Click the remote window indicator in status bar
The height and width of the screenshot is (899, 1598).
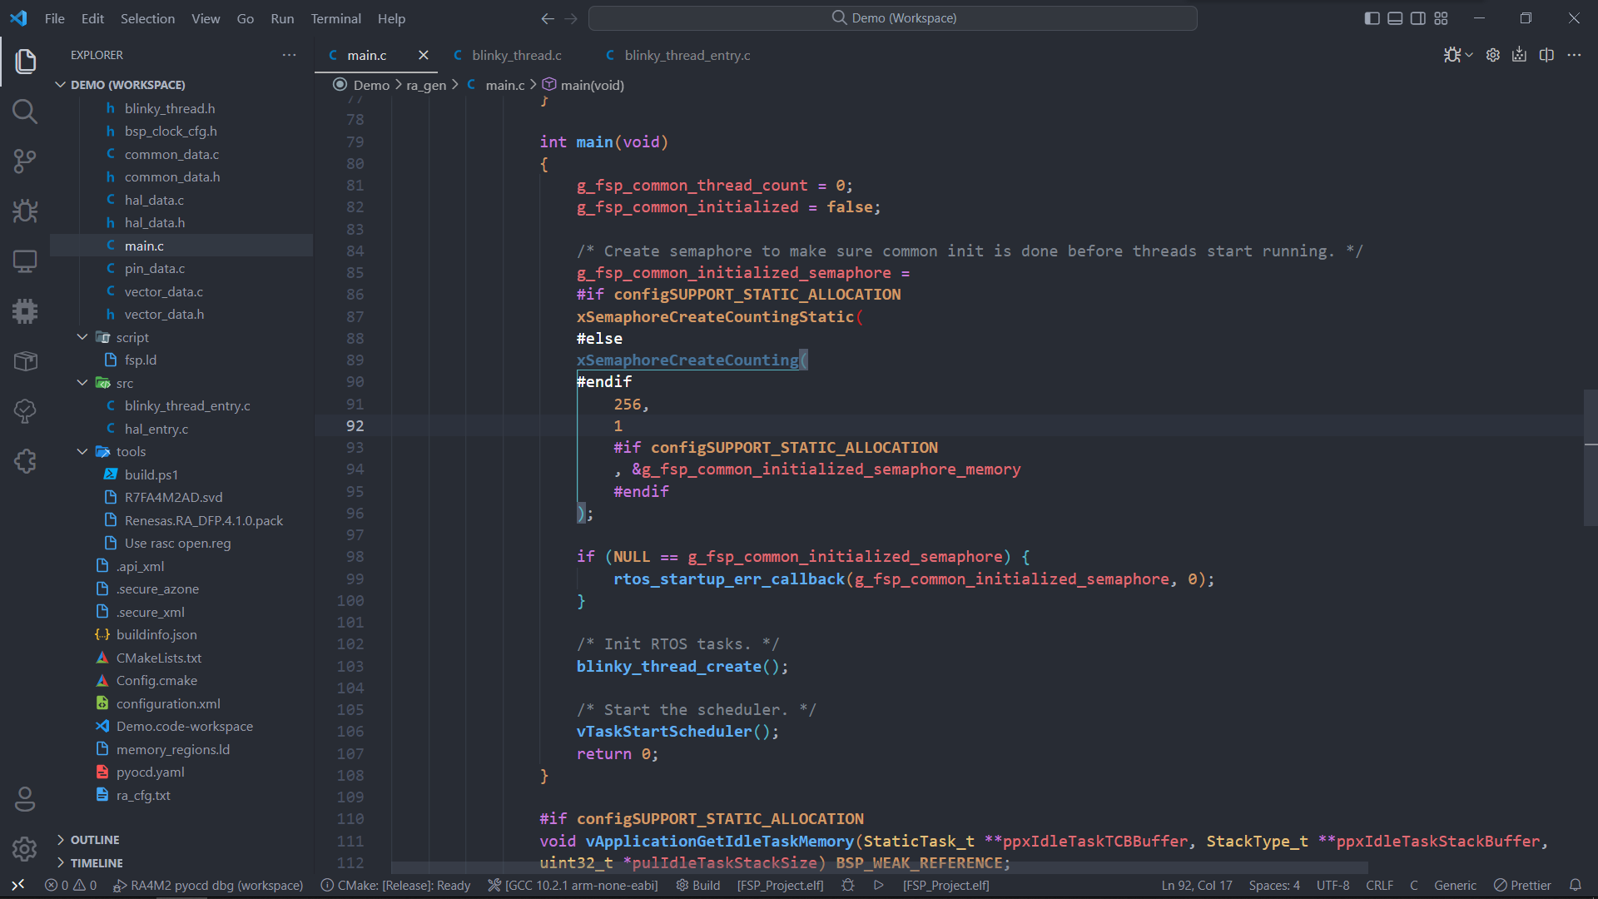pyautogui.click(x=17, y=885)
